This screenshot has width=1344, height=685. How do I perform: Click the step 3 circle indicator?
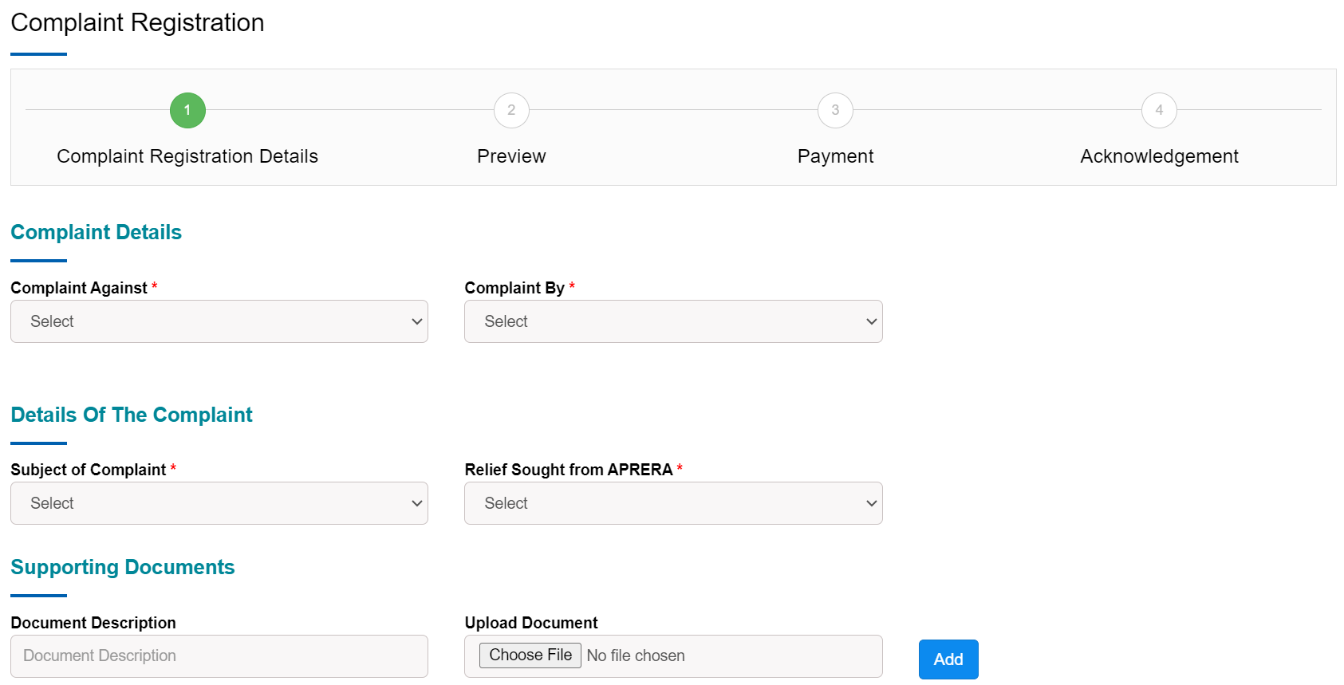[835, 110]
